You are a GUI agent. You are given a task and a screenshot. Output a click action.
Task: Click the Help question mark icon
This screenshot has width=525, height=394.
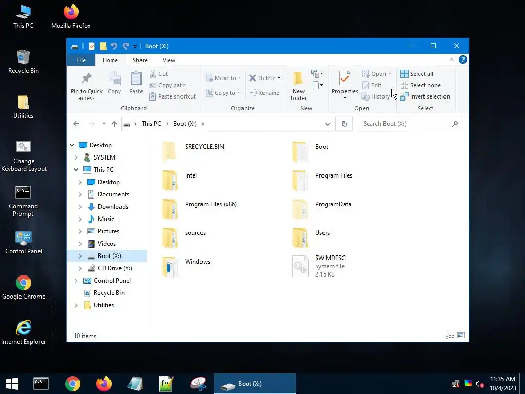pyautogui.click(x=463, y=60)
